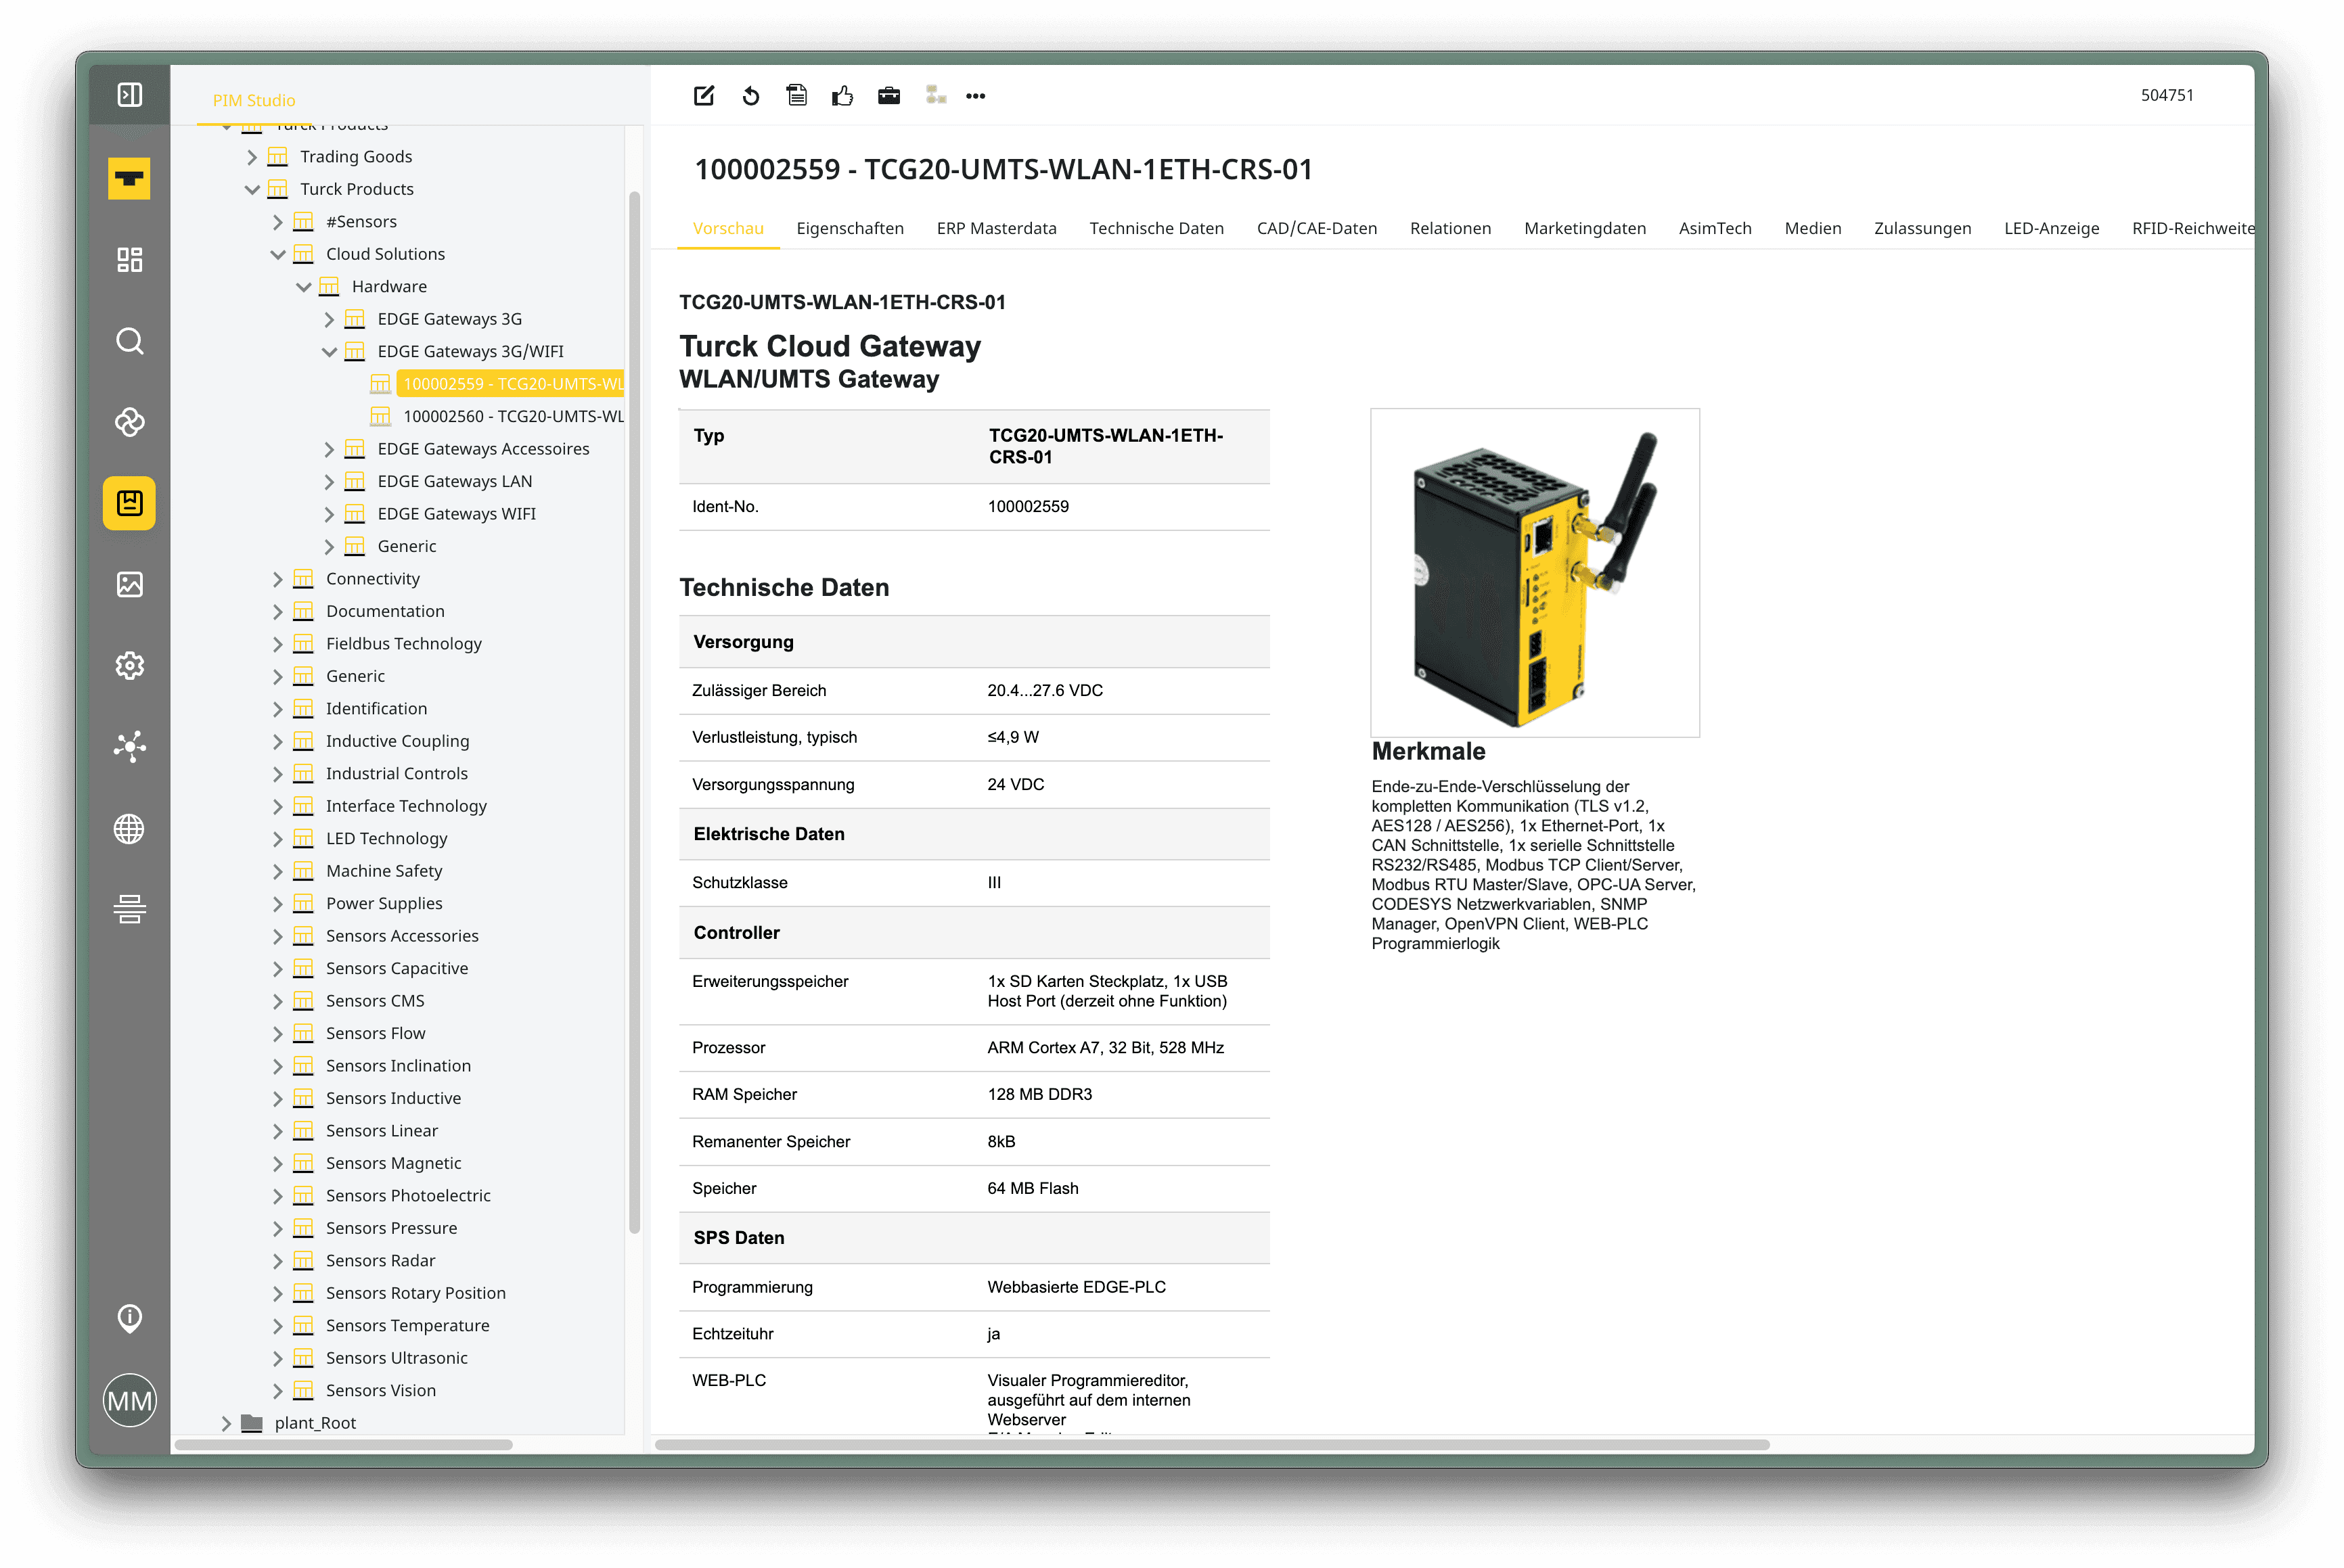Open the settings gear in the sidebar
The image size is (2344, 1568).
click(129, 666)
